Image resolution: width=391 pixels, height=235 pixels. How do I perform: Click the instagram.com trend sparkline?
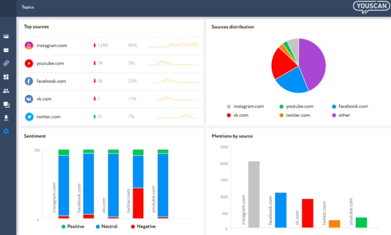pyautogui.click(x=173, y=45)
